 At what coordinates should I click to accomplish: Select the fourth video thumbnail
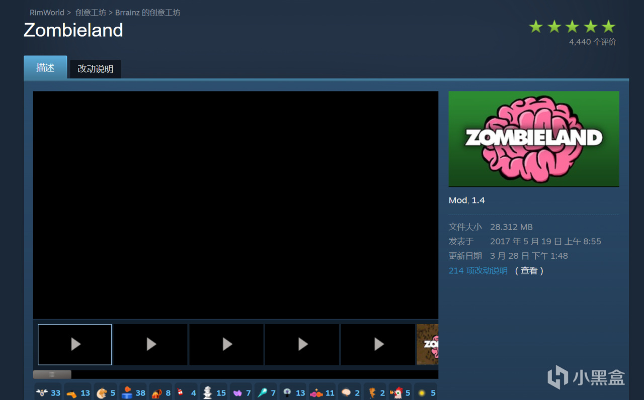302,344
